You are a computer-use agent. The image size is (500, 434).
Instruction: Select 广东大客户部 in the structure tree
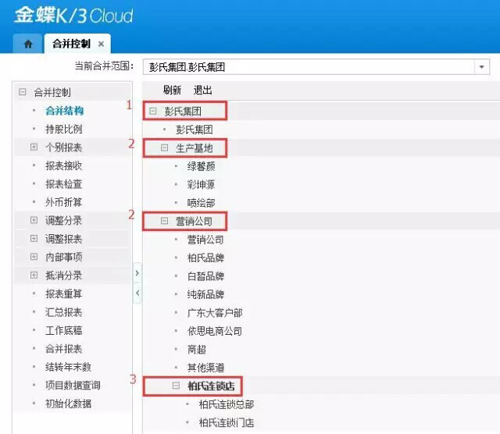point(215,312)
